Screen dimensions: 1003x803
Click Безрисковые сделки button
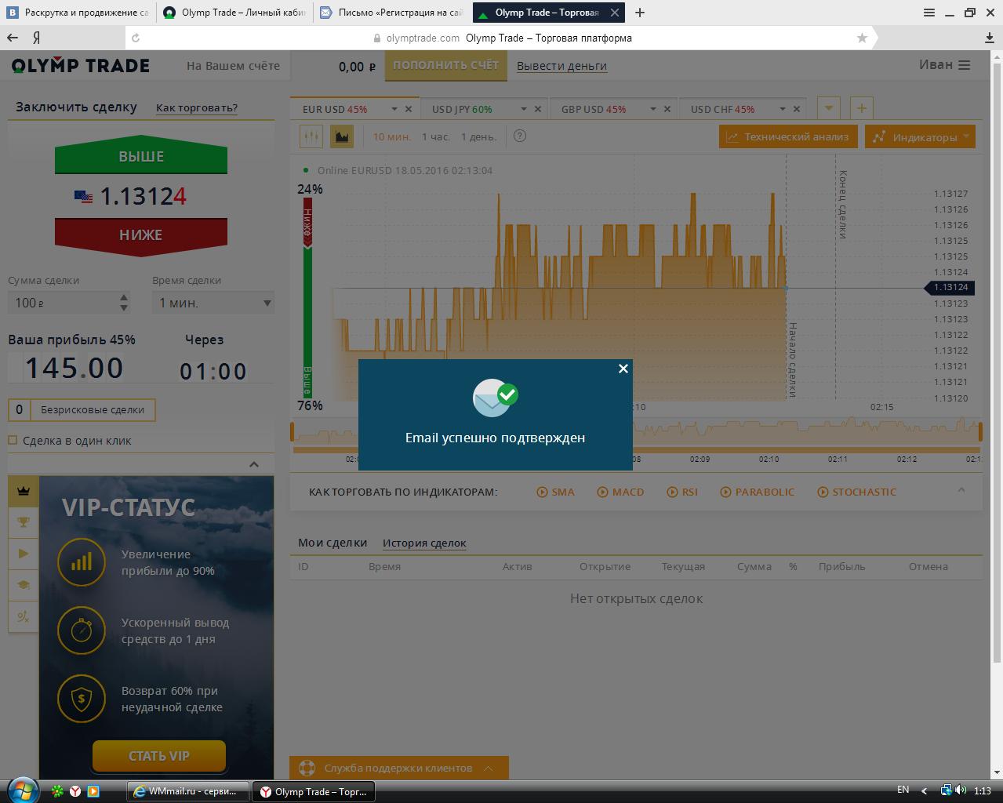tap(82, 409)
